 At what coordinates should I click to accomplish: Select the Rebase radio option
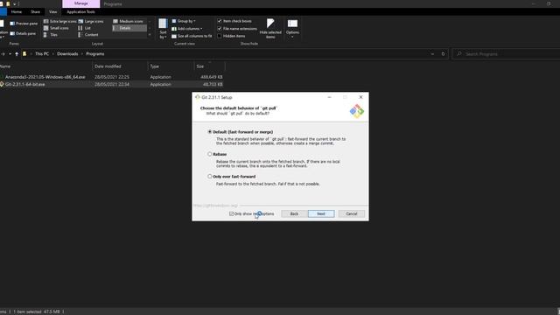(210, 154)
